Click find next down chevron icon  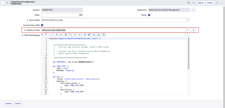pos(75,35)
